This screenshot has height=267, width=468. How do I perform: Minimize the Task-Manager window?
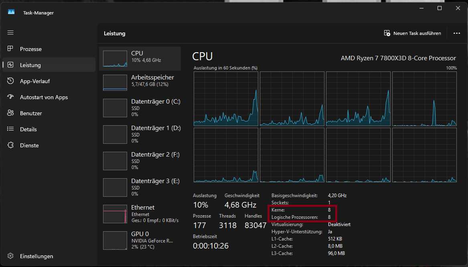[x=421, y=8]
